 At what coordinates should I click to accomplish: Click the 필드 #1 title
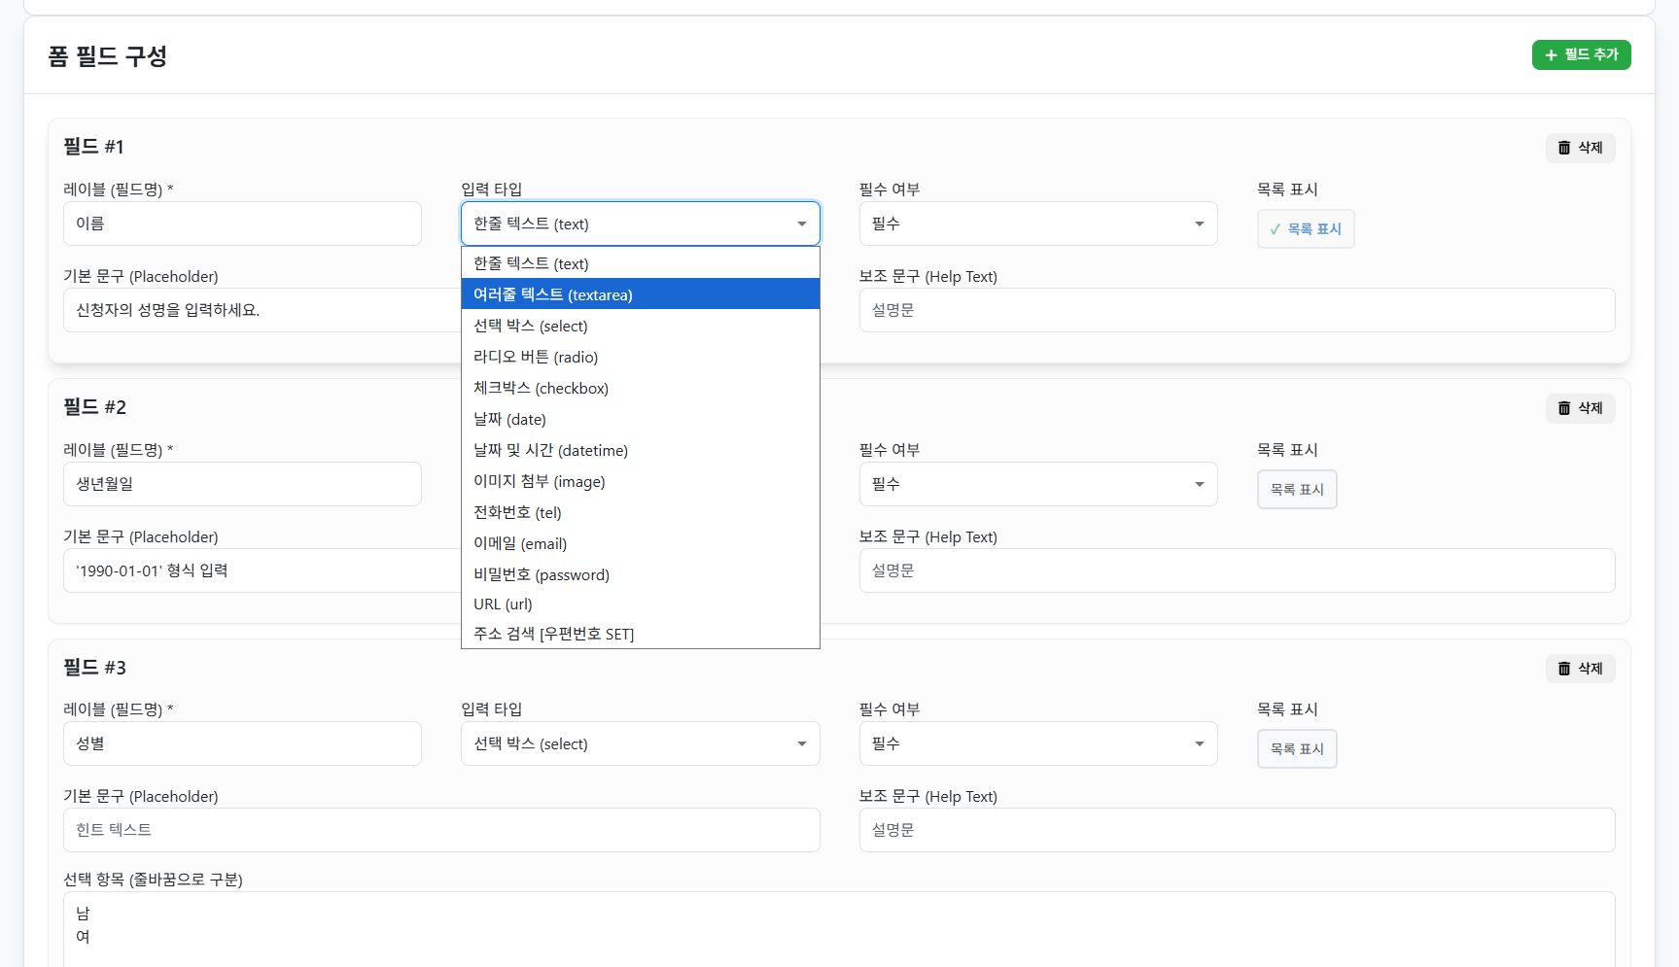click(93, 147)
